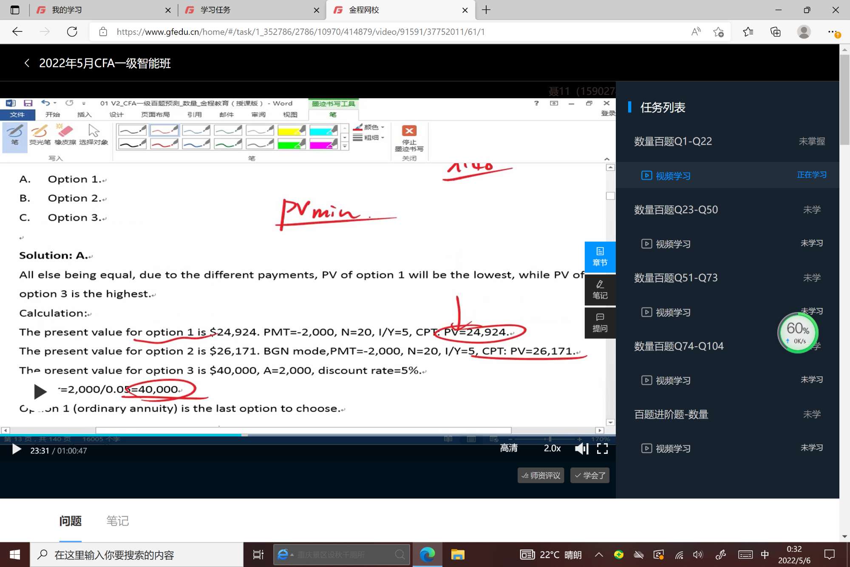Open a new browser tab

tap(486, 10)
